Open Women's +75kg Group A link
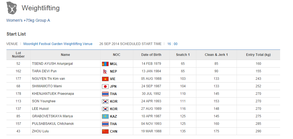 click(x=28, y=20)
